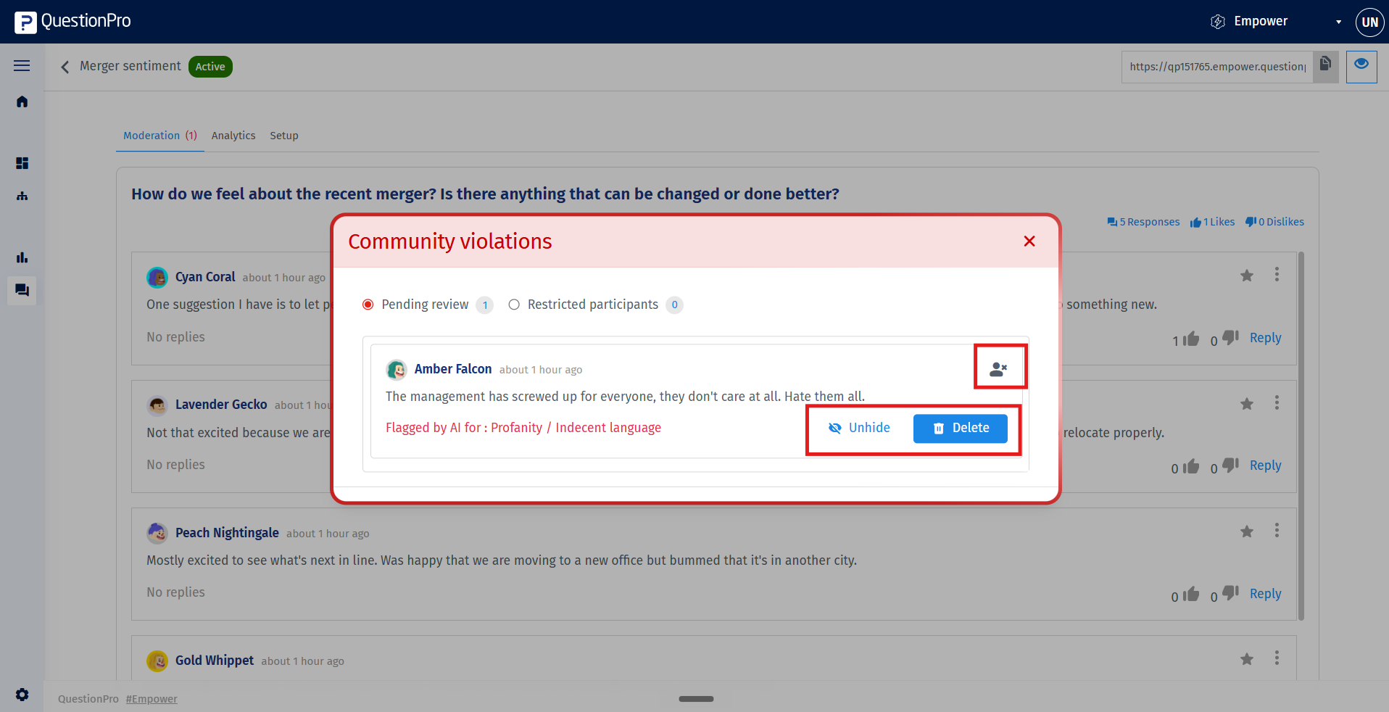
Task: Preview the discussion with eye icon
Action: (x=1361, y=67)
